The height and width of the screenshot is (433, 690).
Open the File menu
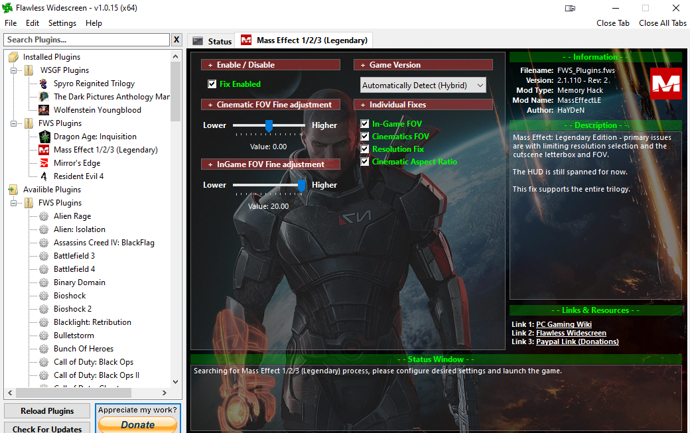(11, 23)
